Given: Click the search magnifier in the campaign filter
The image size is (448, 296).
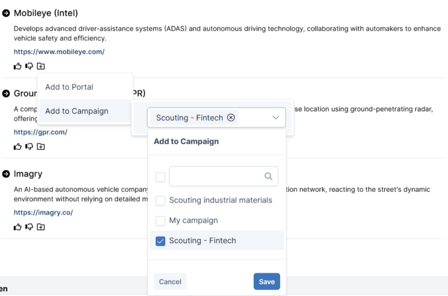Looking at the screenshot, I should coord(268,176).
